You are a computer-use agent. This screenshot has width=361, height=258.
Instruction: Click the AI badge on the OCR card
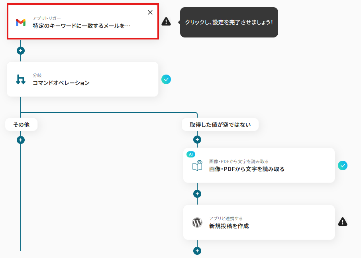(191, 154)
